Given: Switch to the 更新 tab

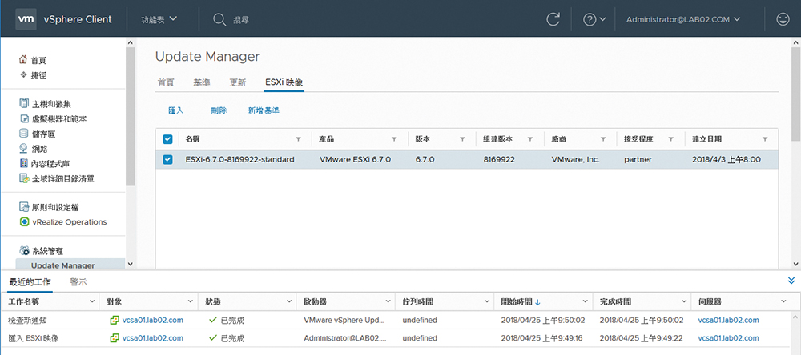Looking at the screenshot, I should pos(238,82).
